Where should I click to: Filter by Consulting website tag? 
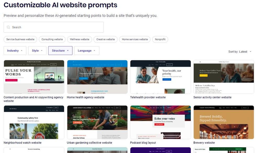click(52, 39)
